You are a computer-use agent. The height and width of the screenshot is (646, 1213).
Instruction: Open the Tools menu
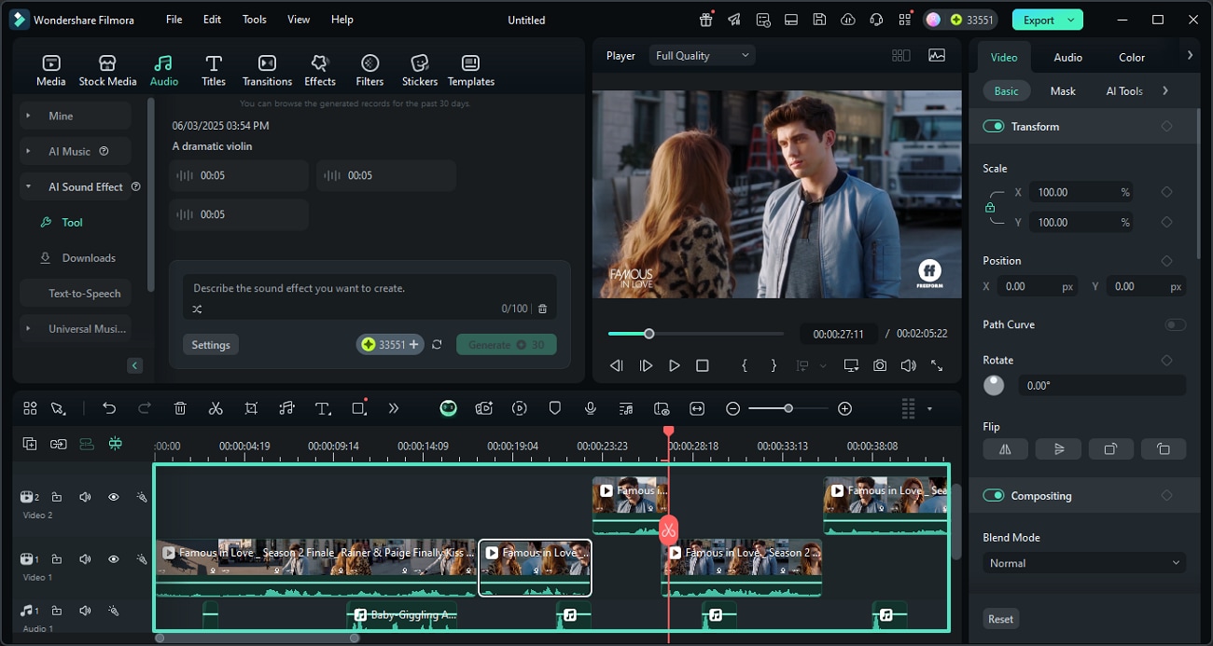(254, 20)
